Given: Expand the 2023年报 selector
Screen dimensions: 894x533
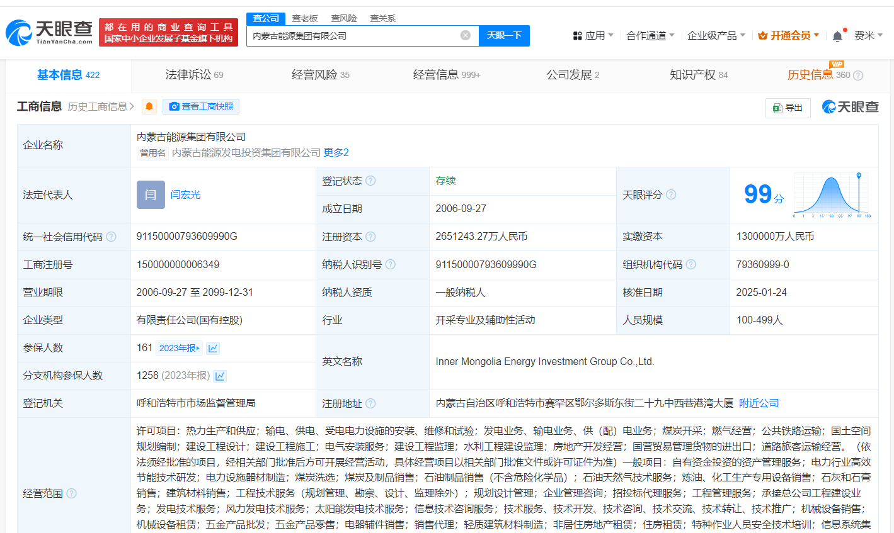Looking at the screenshot, I should [179, 348].
